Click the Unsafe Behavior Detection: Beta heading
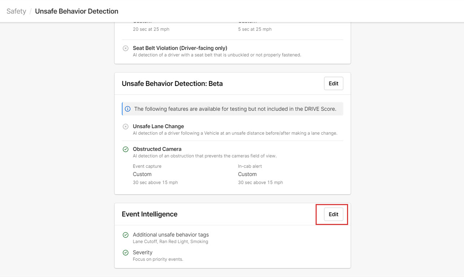Image resolution: width=464 pixels, height=277 pixels. click(172, 84)
